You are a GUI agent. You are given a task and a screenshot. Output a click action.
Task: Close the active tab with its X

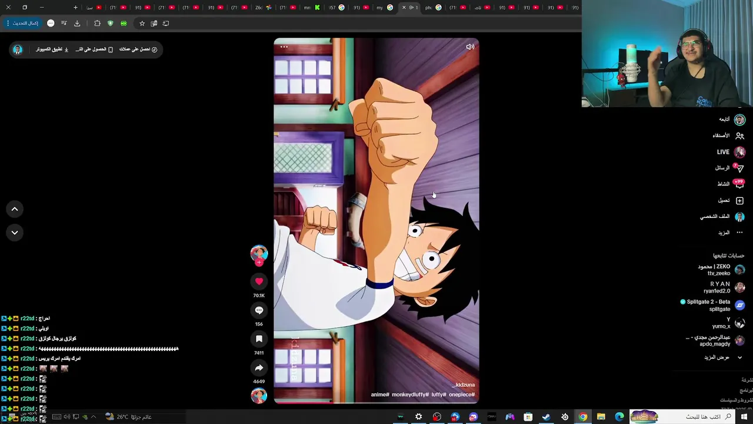[x=404, y=8]
